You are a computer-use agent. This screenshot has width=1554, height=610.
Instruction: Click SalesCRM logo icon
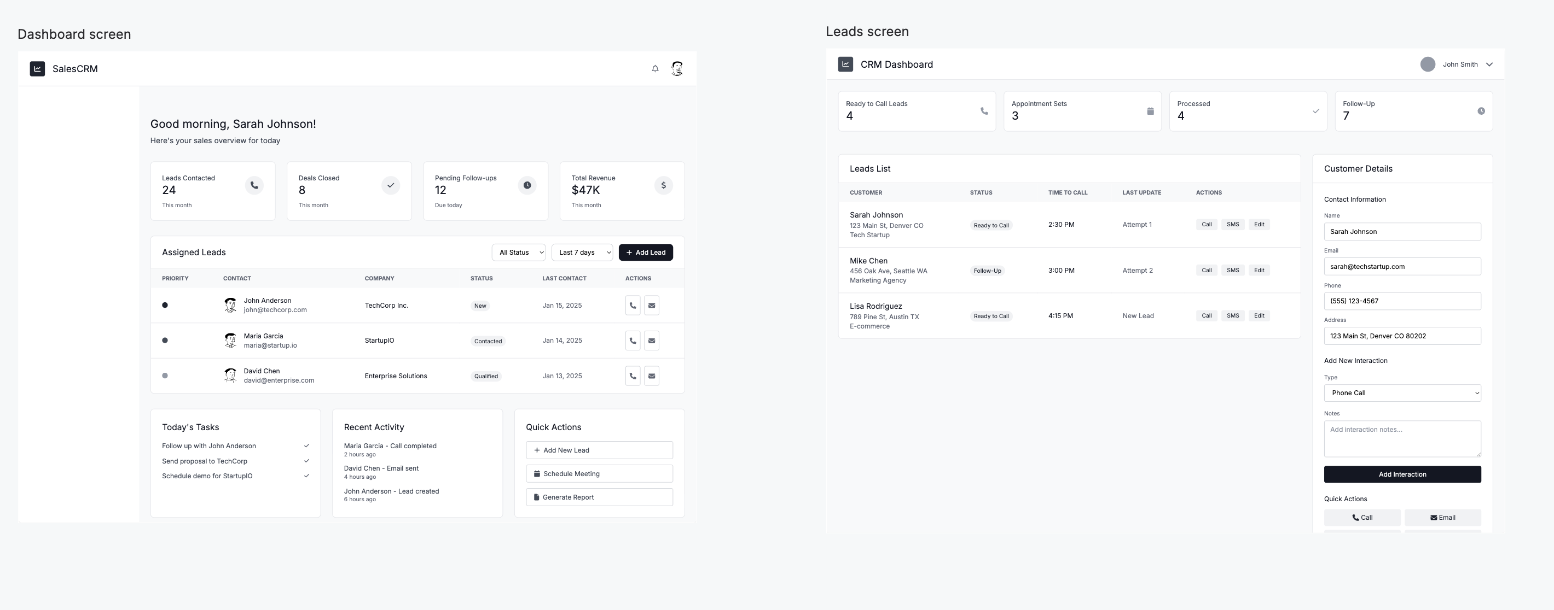point(37,69)
